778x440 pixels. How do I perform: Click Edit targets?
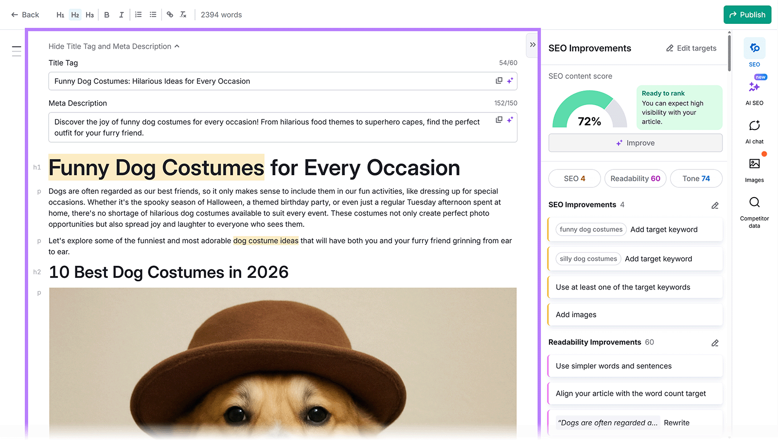click(x=691, y=48)
